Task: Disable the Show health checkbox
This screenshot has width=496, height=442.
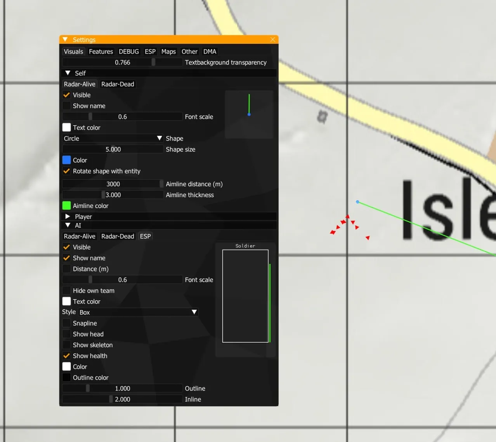Action: (x=67, y=356)
